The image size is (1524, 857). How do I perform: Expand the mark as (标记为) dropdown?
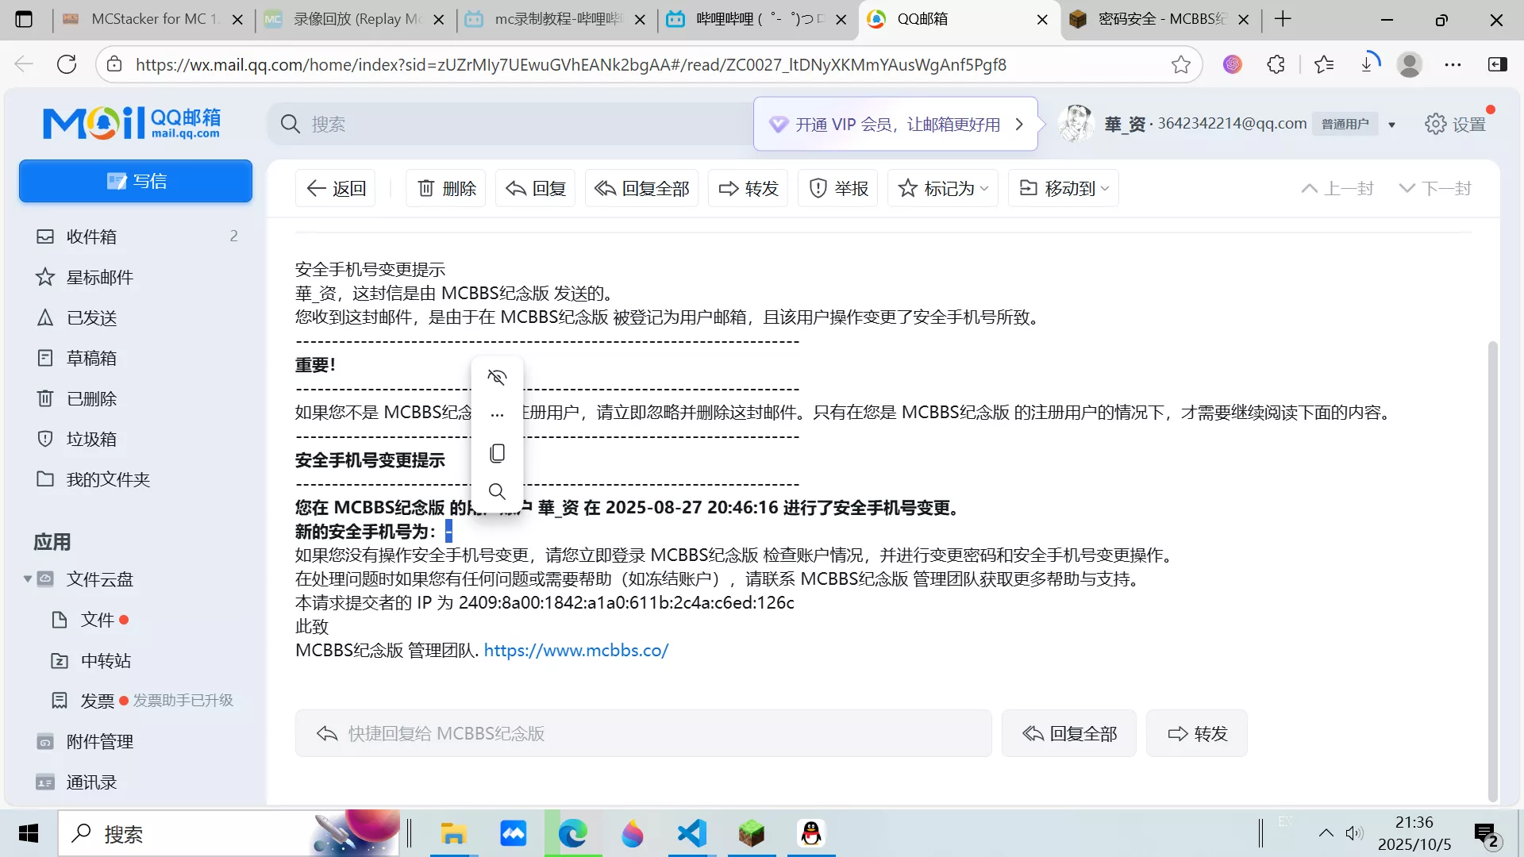click(943, 188)
